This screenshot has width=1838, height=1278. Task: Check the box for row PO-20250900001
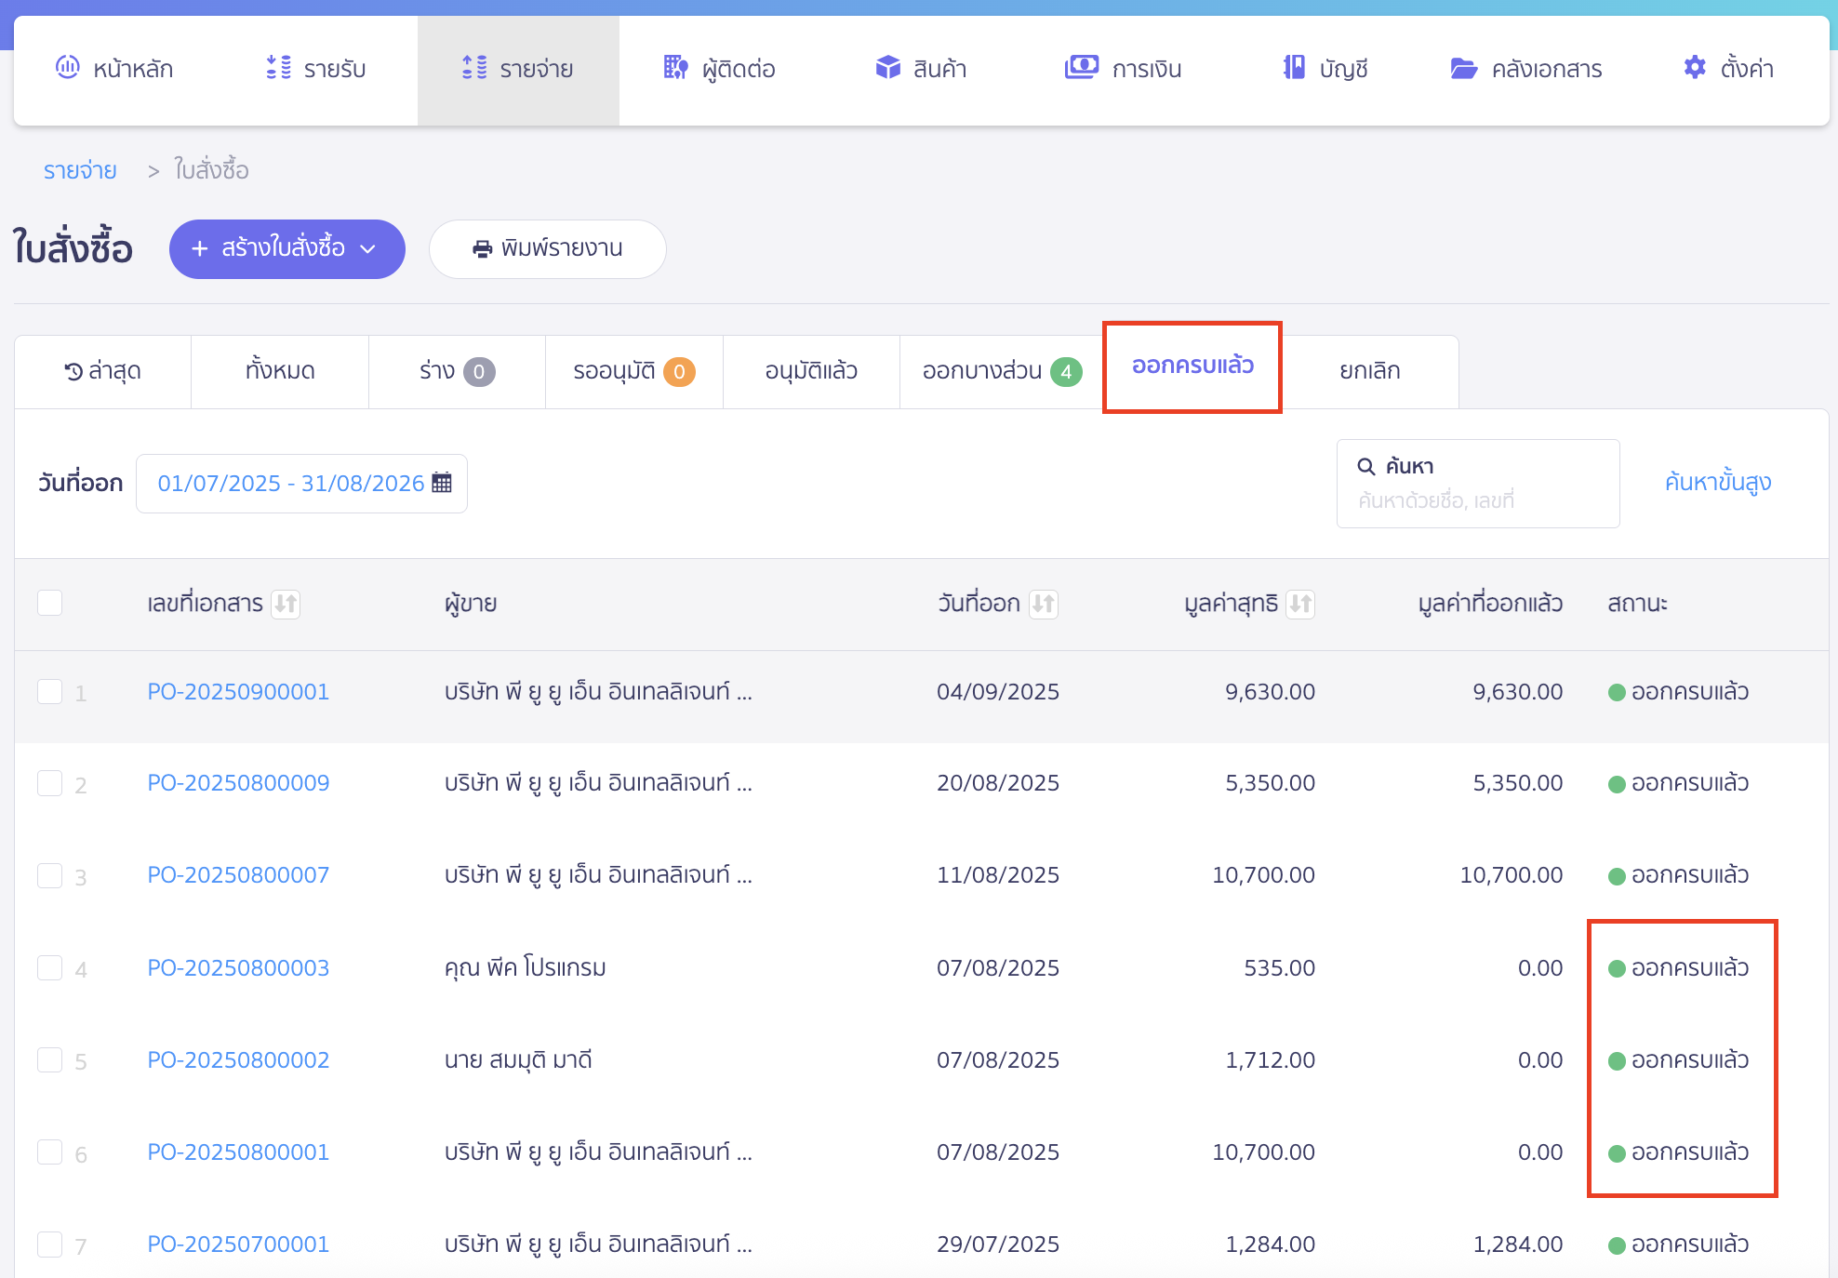tap(50, 692)
